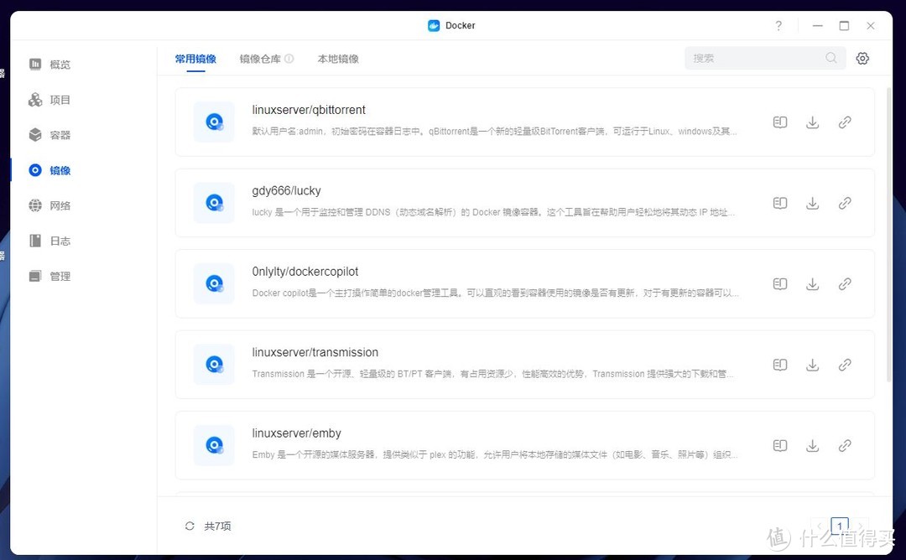Download the linuxserver/qbittorrent image
Screen dimensions: 906x560
coord(812,122)
